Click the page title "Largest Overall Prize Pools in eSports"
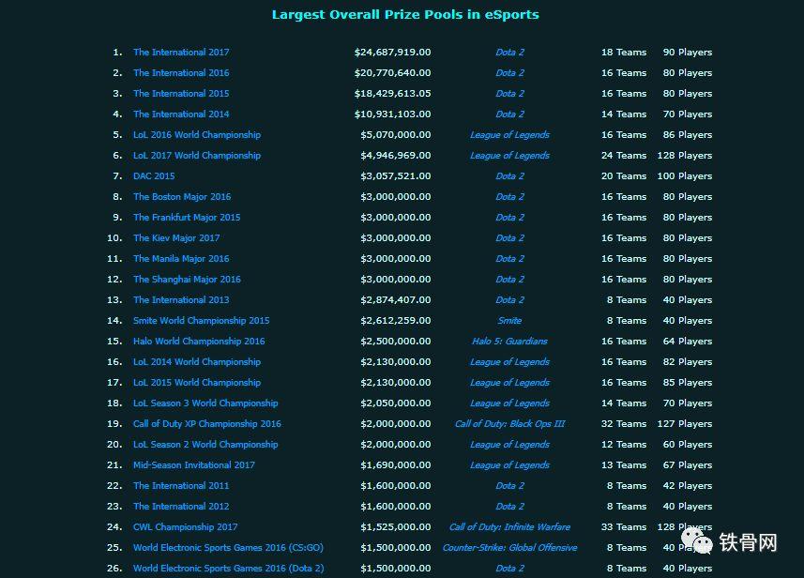804x578 pixels. click(x=405, y=14)
